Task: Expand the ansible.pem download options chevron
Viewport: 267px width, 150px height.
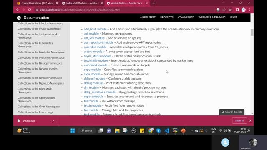Action: tap(53, 121)
